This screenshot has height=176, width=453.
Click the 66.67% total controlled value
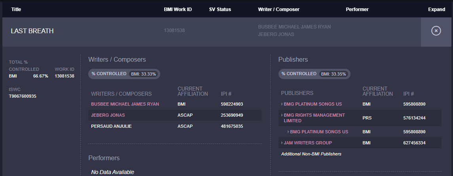pyautogui.click(x=41, y=76)
